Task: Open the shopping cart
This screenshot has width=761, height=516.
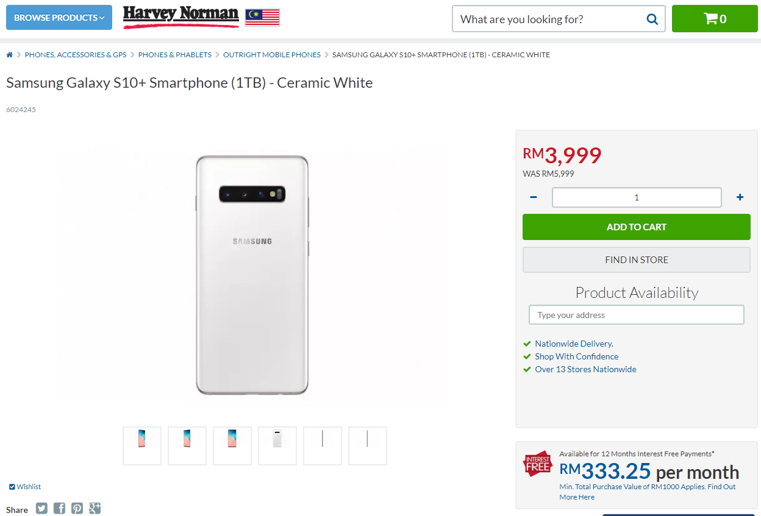Action: tap(715, 19)
